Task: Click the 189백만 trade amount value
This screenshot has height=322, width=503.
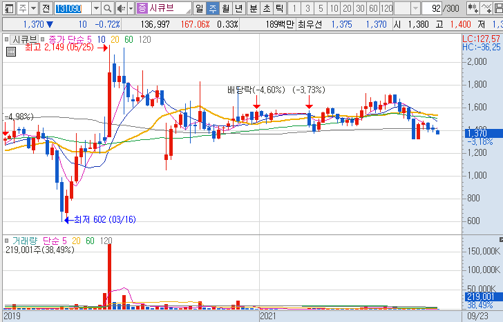Action: (x=280, y=24)
